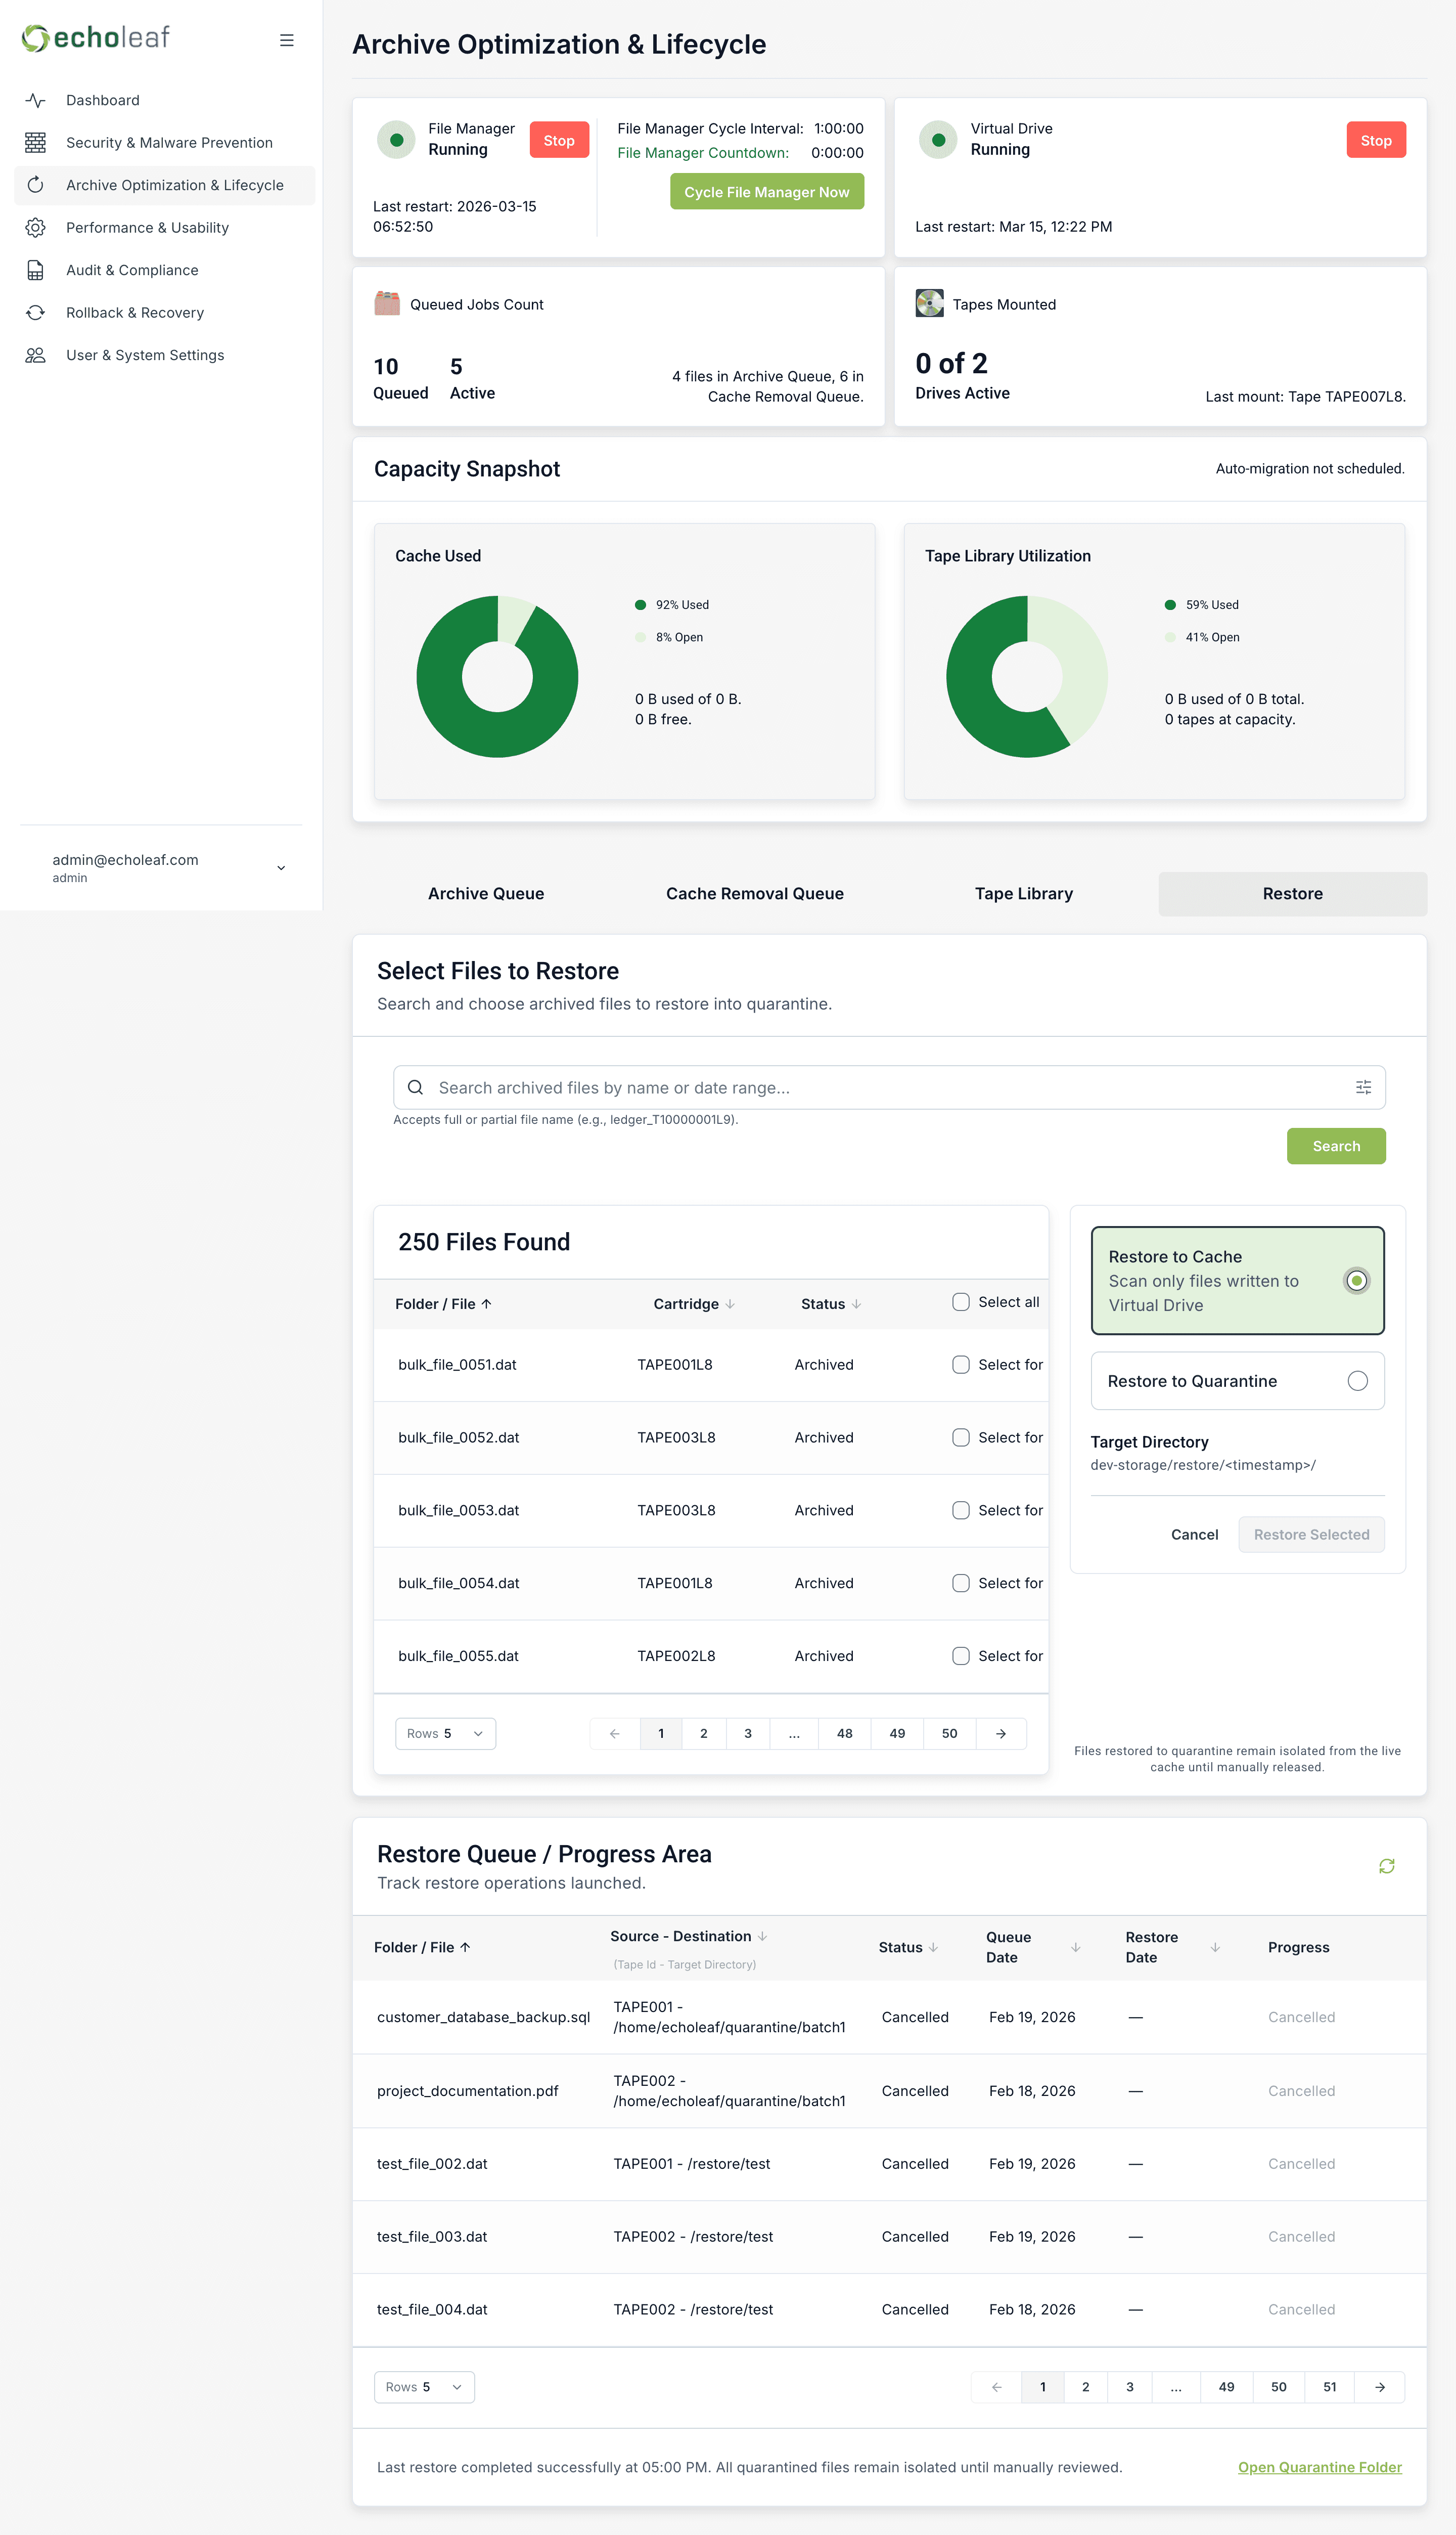Click the hamburger menu icon in sidebar

pyautogui.click(x=286, y=40)
